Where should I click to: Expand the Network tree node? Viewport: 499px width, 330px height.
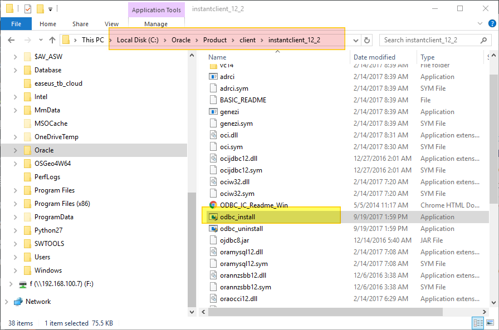(x=6, y=302)
